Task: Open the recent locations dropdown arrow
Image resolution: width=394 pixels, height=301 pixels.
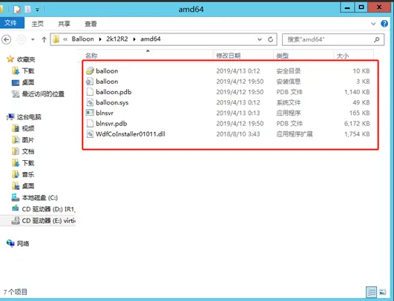Action: coord(33,39)
